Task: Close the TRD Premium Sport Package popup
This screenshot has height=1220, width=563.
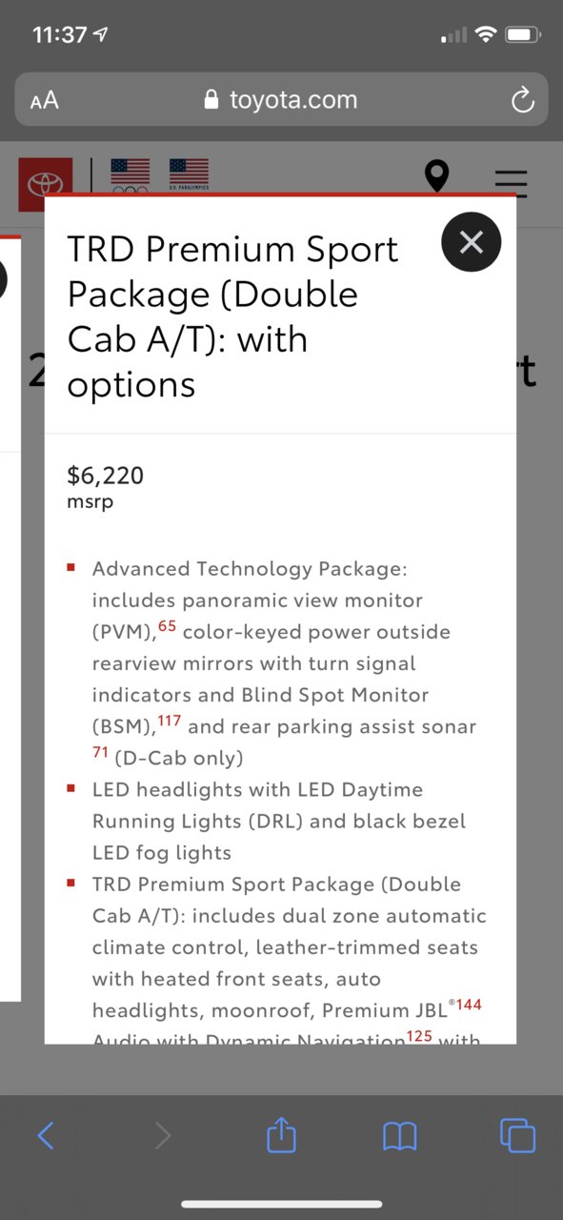Action: pos(471,242)
